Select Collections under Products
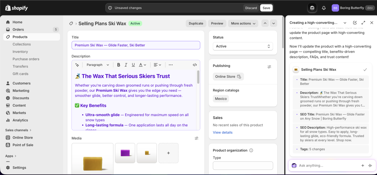The image size is (377, 175). point(22,44)
